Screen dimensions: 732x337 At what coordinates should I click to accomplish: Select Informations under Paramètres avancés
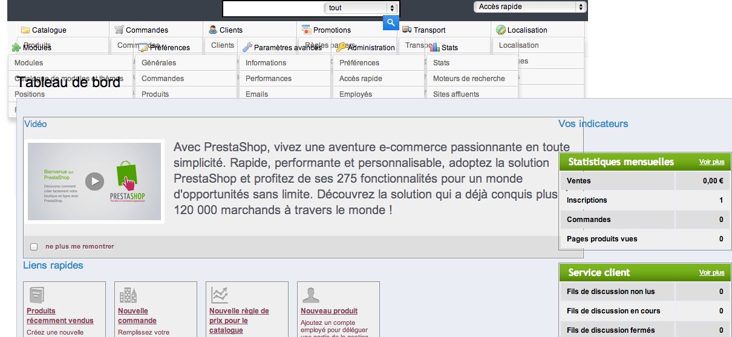click(x=266, y=63)
